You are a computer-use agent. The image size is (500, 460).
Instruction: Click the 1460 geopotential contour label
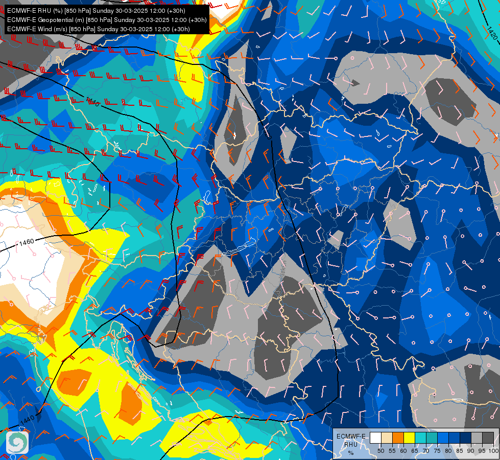[x=27, y=242]
